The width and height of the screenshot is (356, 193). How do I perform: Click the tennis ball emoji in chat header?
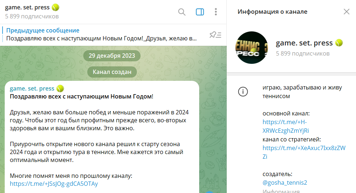pyautogui.click(x=55, y=7)
